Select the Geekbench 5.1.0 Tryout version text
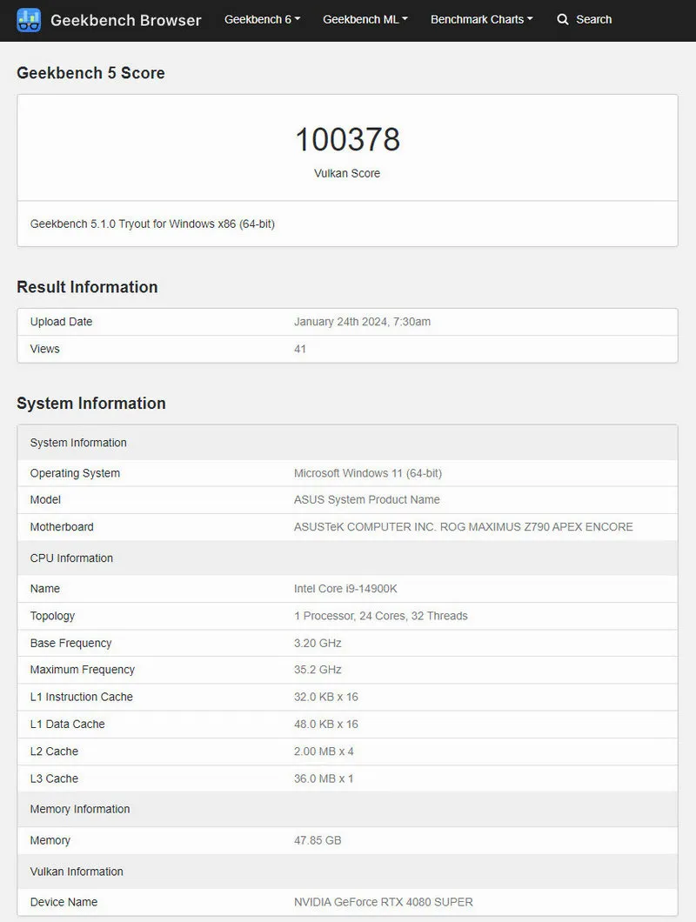Screen dimensions: 696x922 click(x=152, y=224)
